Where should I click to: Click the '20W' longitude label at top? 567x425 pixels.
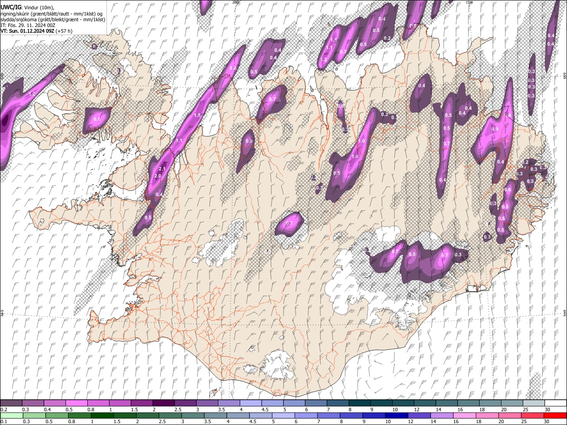(x=236, y=2)
